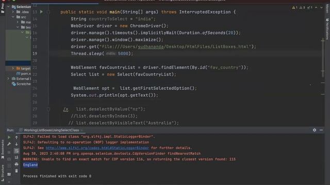
Task: Click System.out.println on line 25
Action: 94,95
